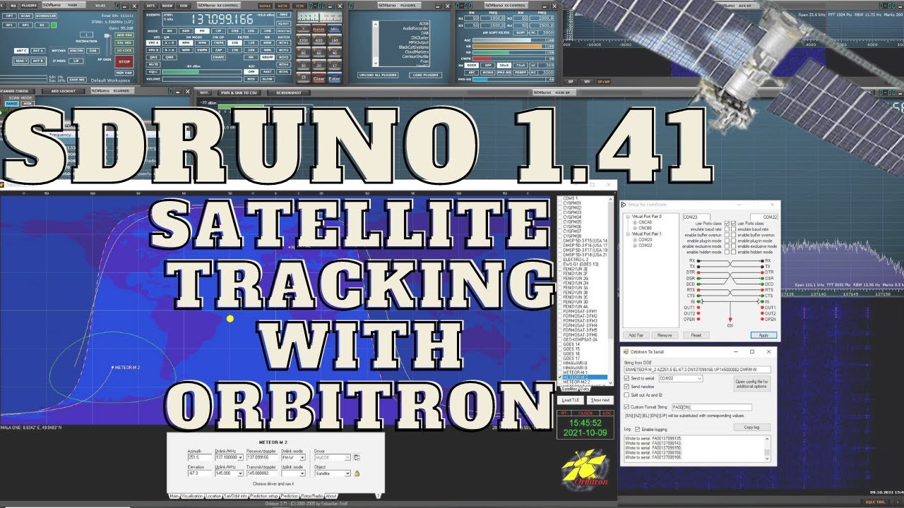Toggle Split out Az and El checkbox
The height and width of the screenshot is (508, 904).
click(626, 395)
